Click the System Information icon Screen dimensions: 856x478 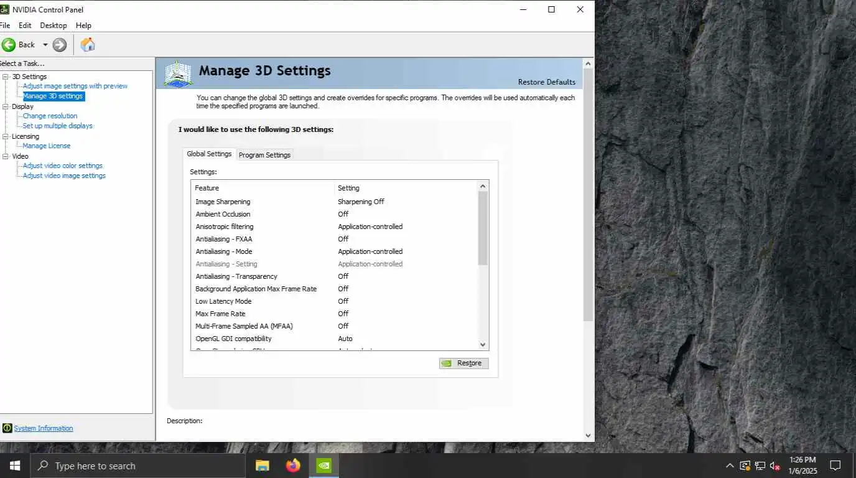7,428
